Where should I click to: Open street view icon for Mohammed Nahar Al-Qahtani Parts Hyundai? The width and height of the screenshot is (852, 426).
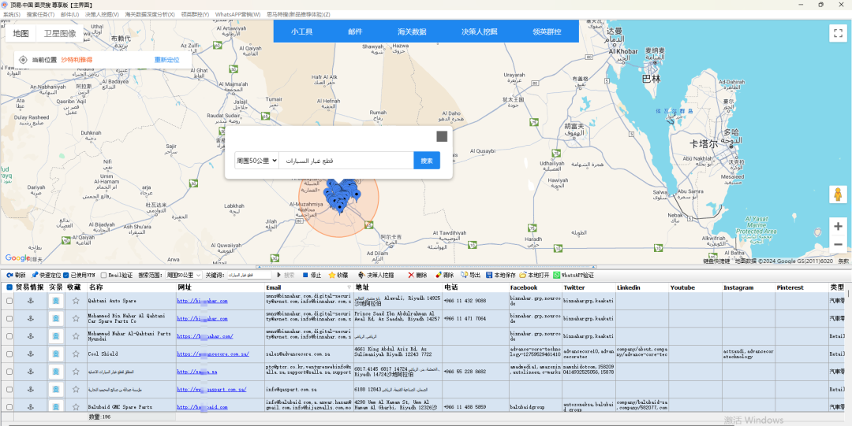click(x=55, y=336)
